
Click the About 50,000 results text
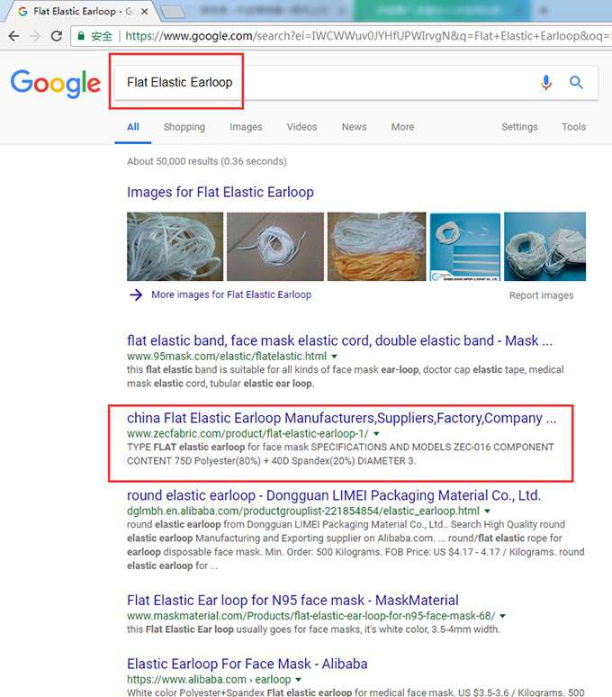[x=207, y=161]
